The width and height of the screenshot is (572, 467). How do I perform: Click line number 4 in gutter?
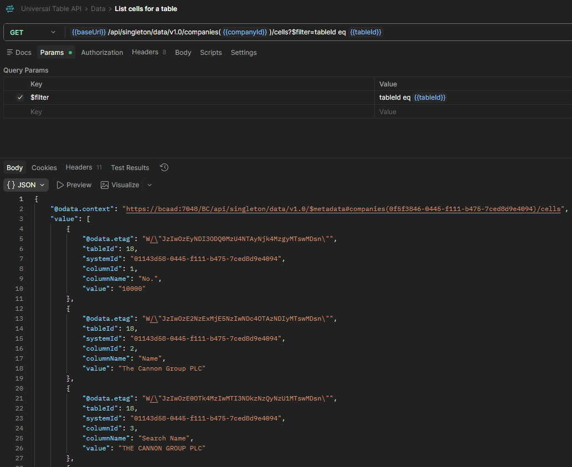point(21,229)
